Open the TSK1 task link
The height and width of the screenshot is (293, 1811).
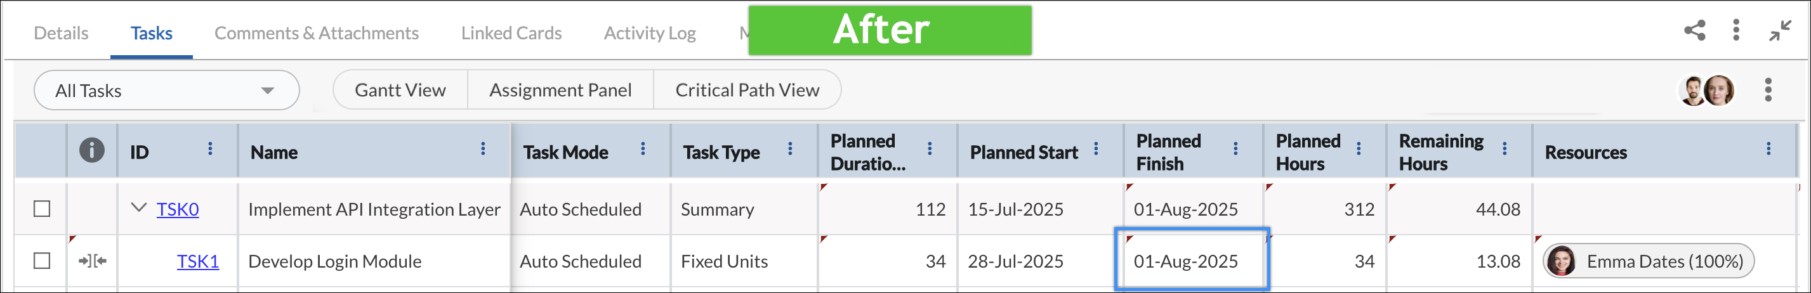pyautogui.click(x=197, y=261)
